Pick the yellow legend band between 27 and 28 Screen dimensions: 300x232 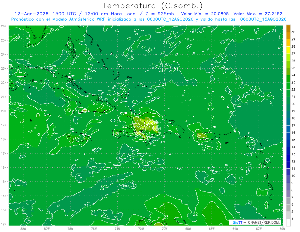pyautogui.click(x=288, y=50)
